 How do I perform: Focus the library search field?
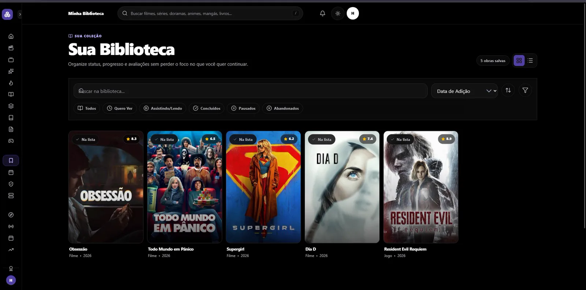[251, 91]
